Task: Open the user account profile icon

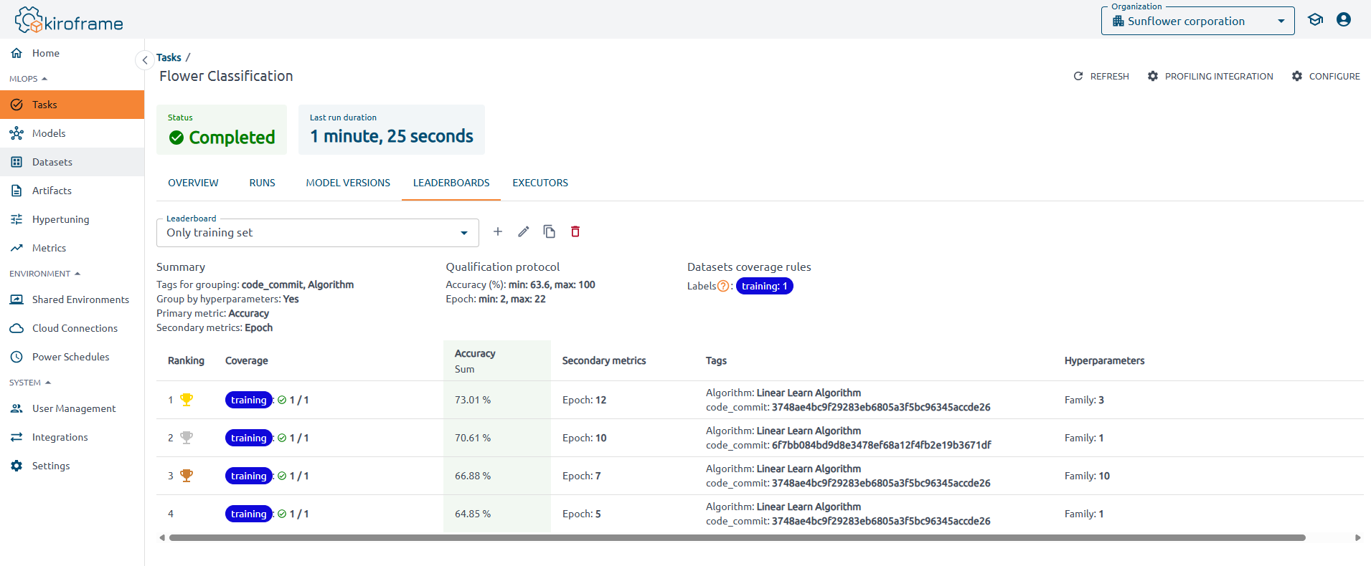Action: tap(1344, 20)
